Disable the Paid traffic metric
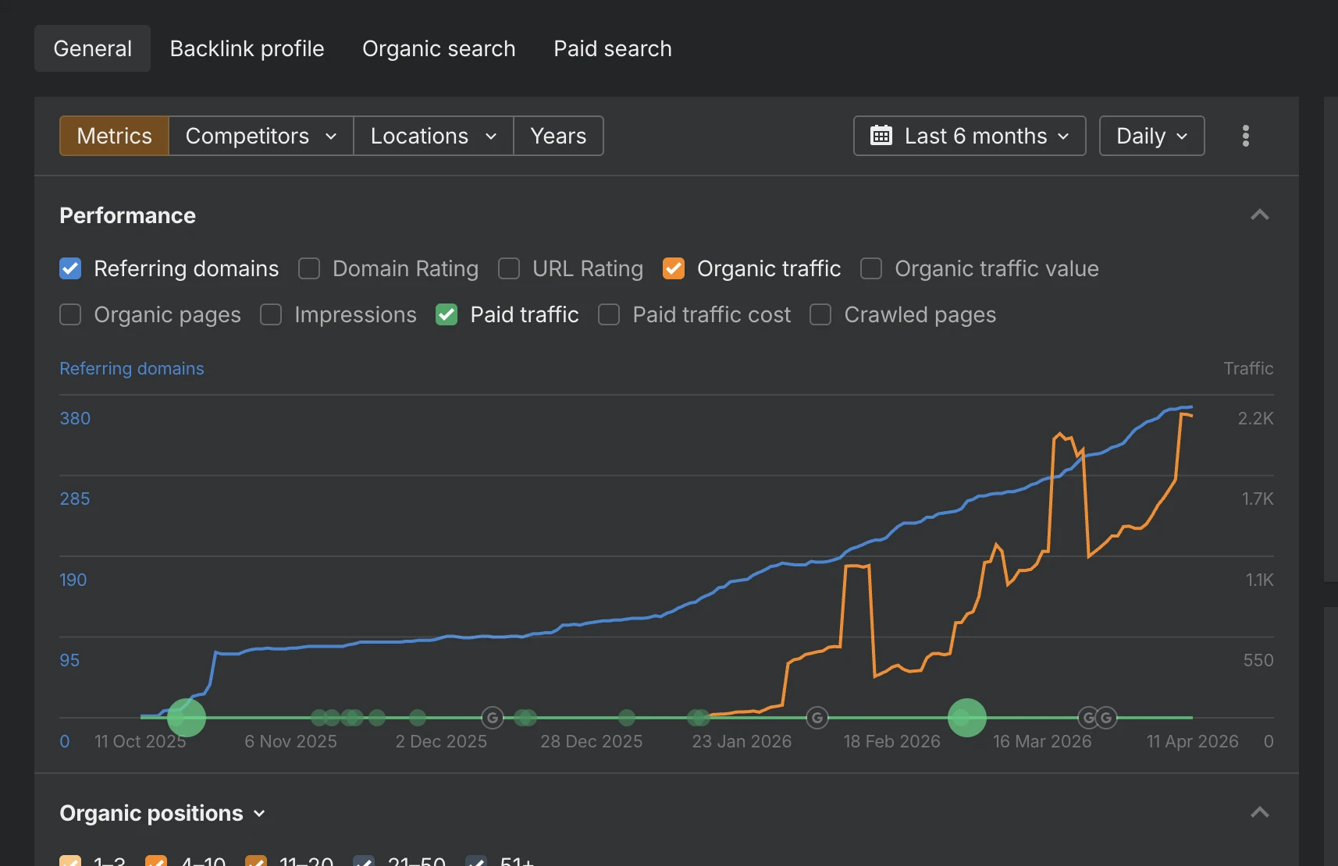Image resolution: width=1338 pixels, height=866 pixels. (446, 314)
